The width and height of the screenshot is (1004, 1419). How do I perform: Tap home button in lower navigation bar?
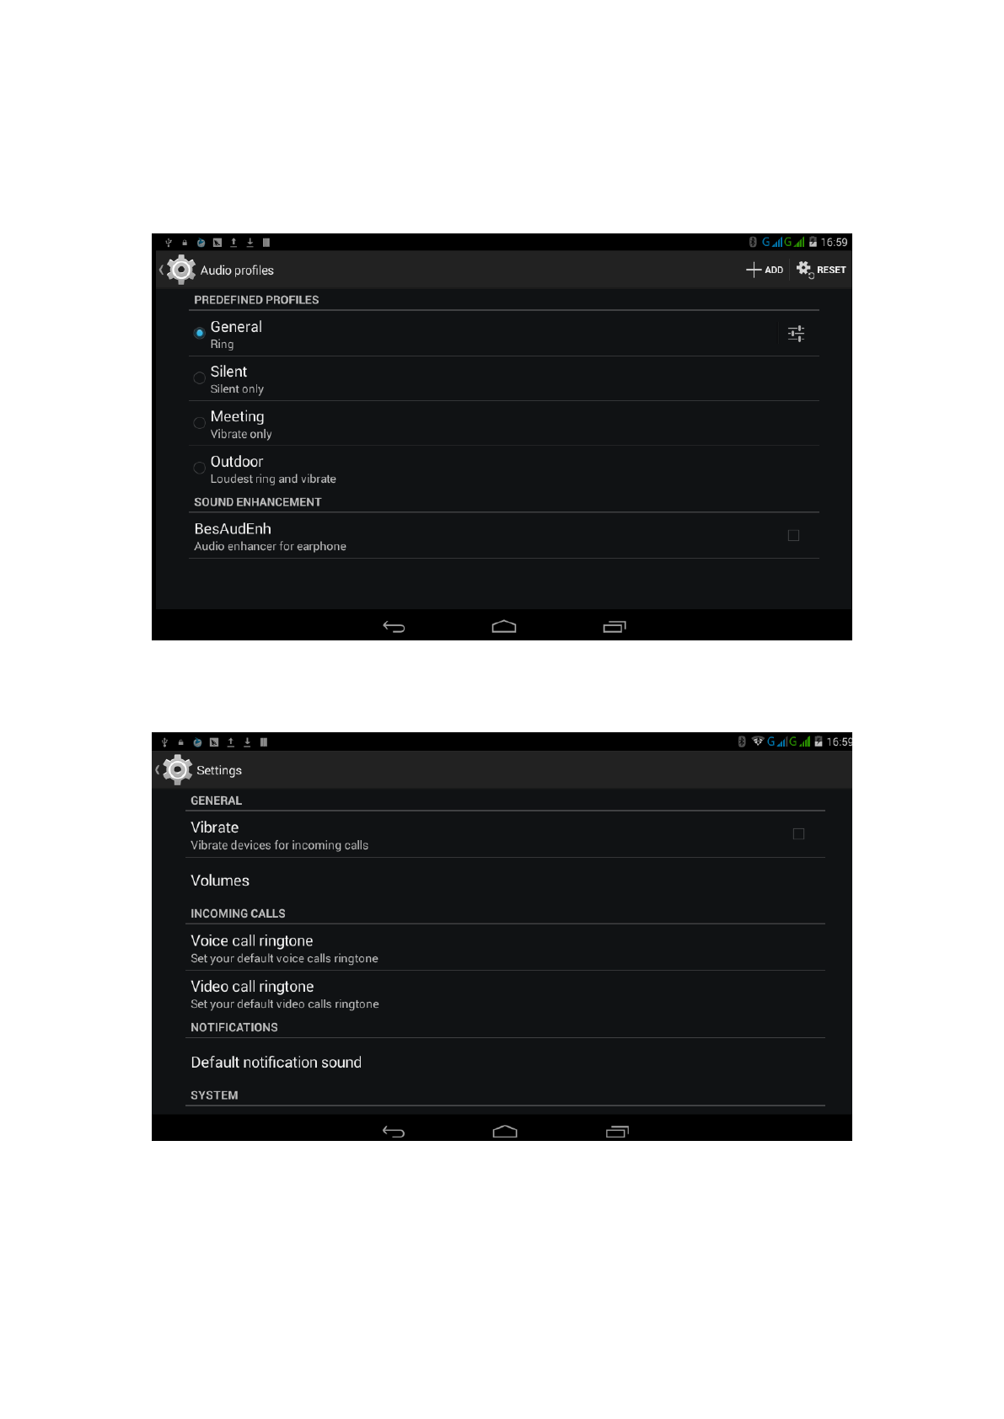pyautogui.click(x=505, y=1132)
